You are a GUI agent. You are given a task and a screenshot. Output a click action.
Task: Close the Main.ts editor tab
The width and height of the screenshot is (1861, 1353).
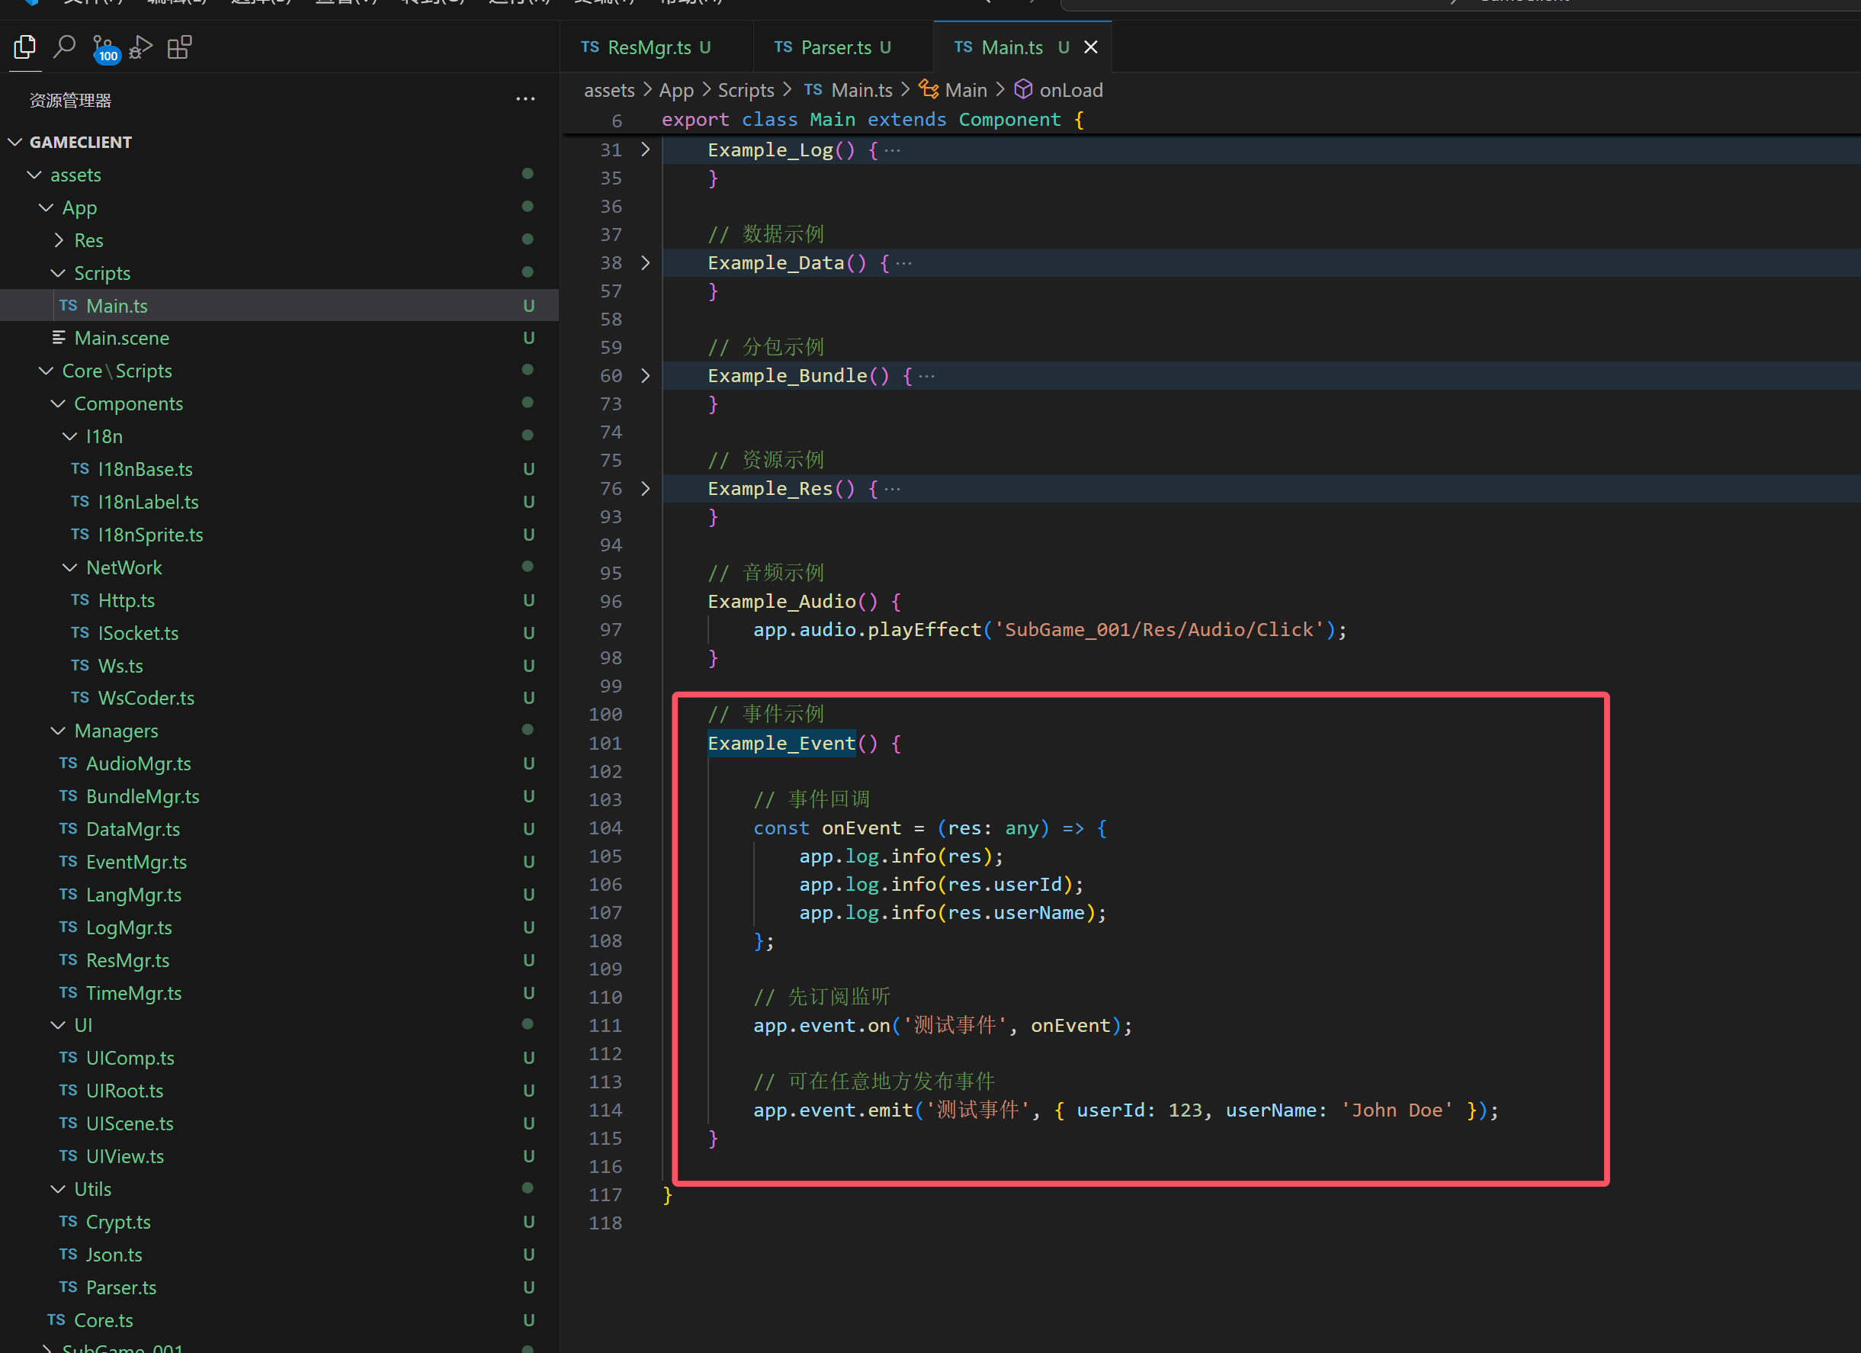pyautogui.click(x=1090, y=47)
